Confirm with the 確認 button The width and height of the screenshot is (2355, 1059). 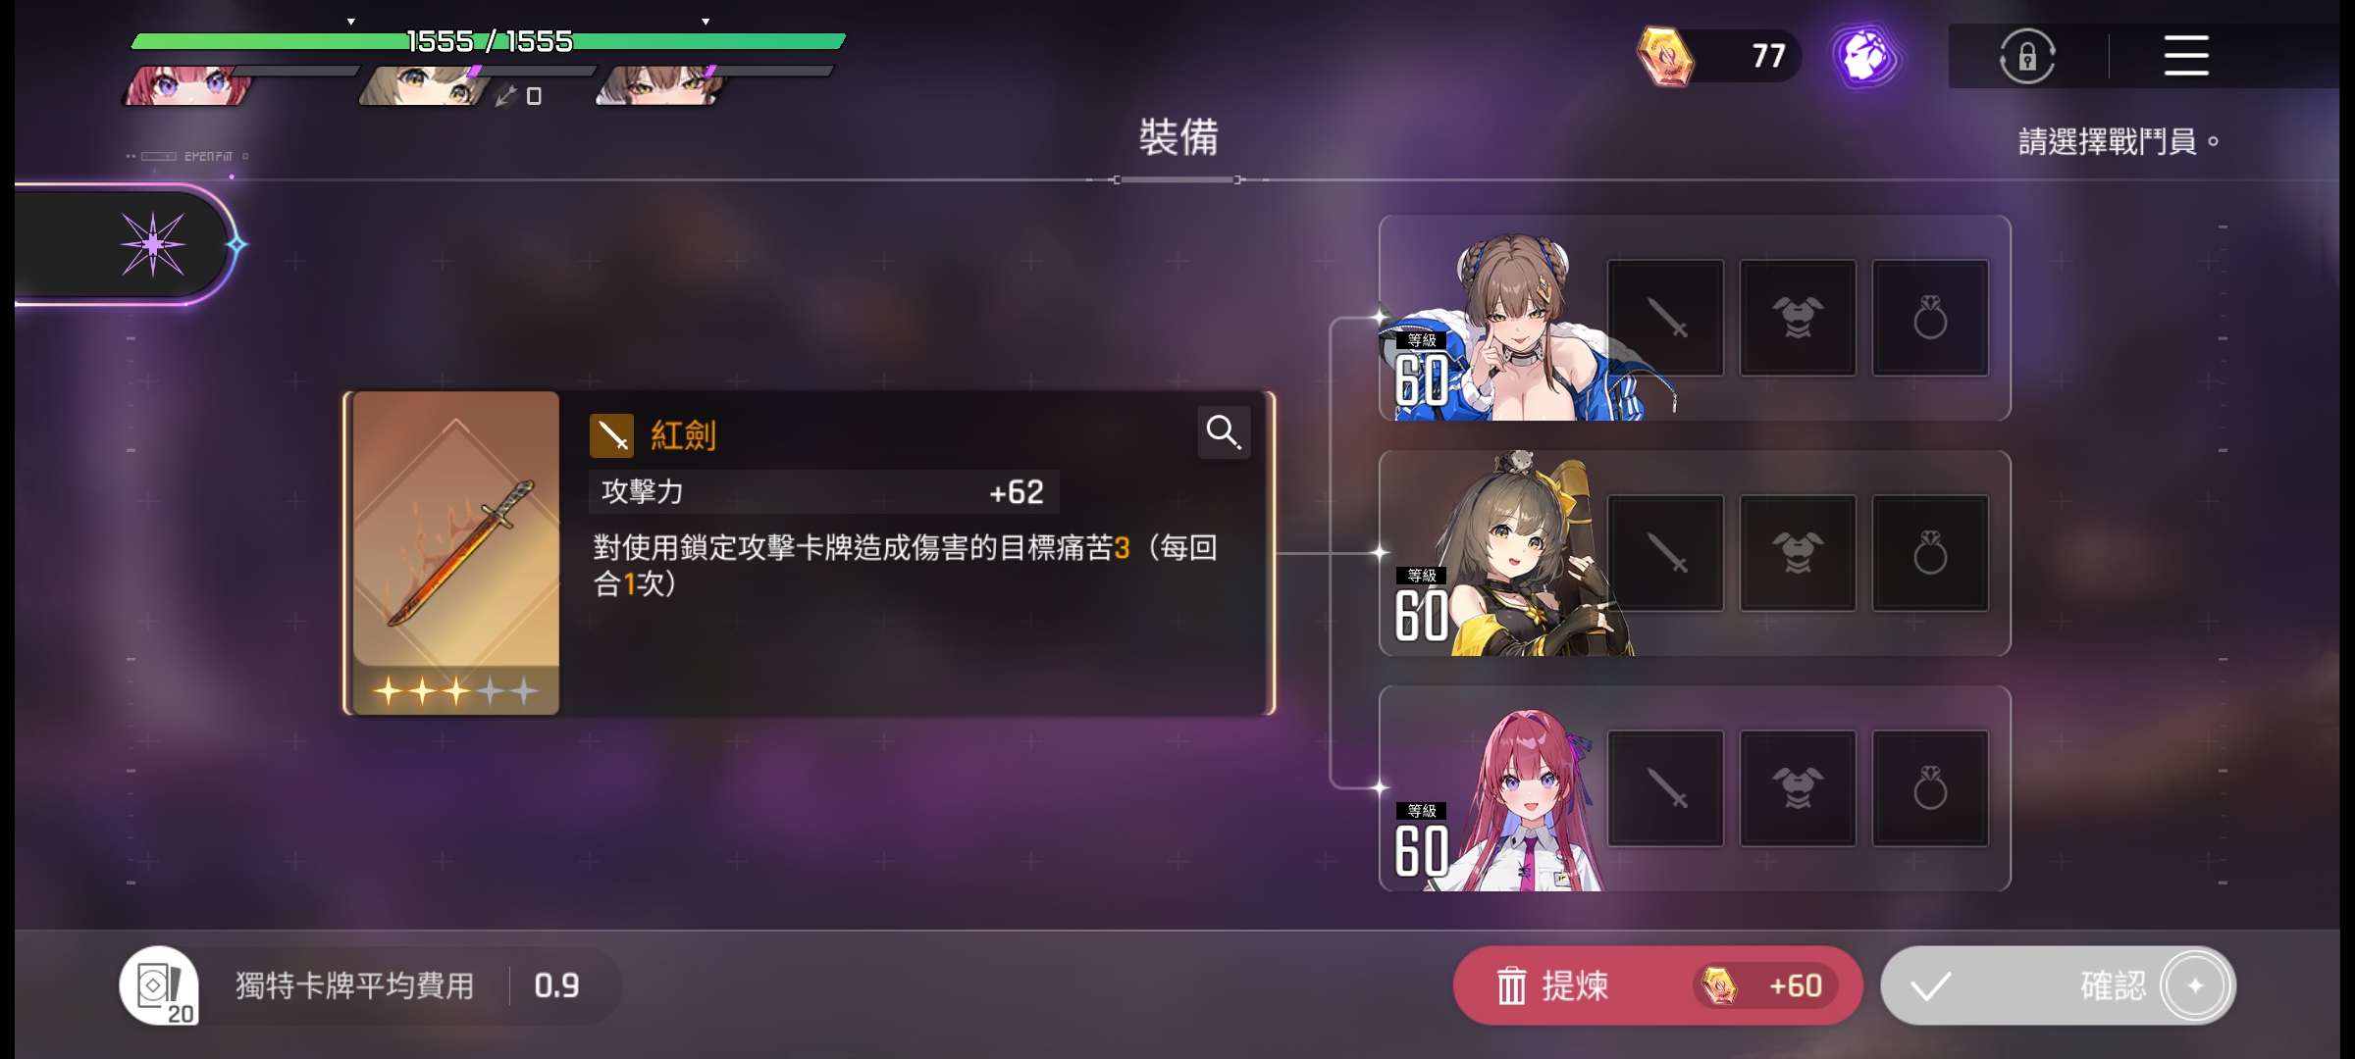coord(2058,985)
